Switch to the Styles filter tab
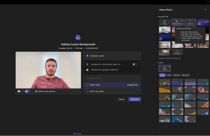The image size is (210, 136). coord(169,75)
